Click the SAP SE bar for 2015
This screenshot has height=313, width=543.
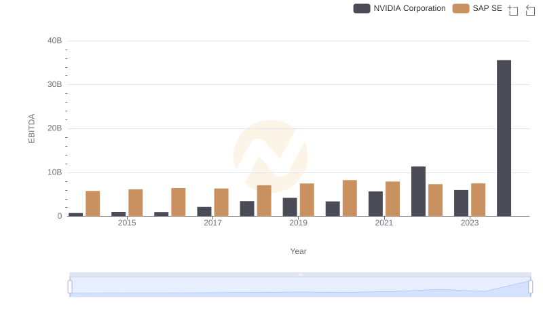click(x=135, y=203)
